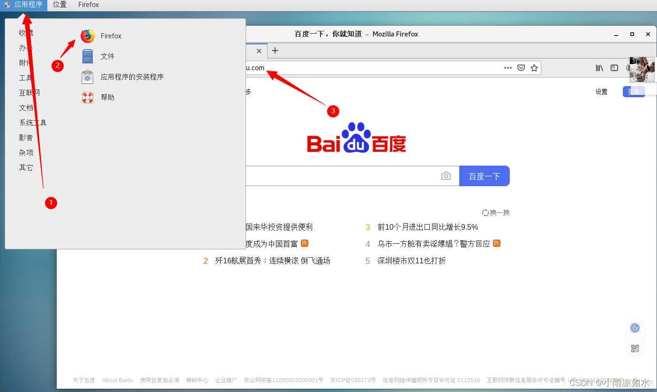Click the round blue back-to-top icon
Screen dimensions: 657x392
coord(635,328)
